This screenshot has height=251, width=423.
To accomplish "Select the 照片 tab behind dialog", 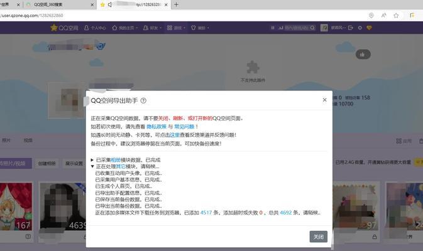I will pyautogui.click(x=6, y=141).
